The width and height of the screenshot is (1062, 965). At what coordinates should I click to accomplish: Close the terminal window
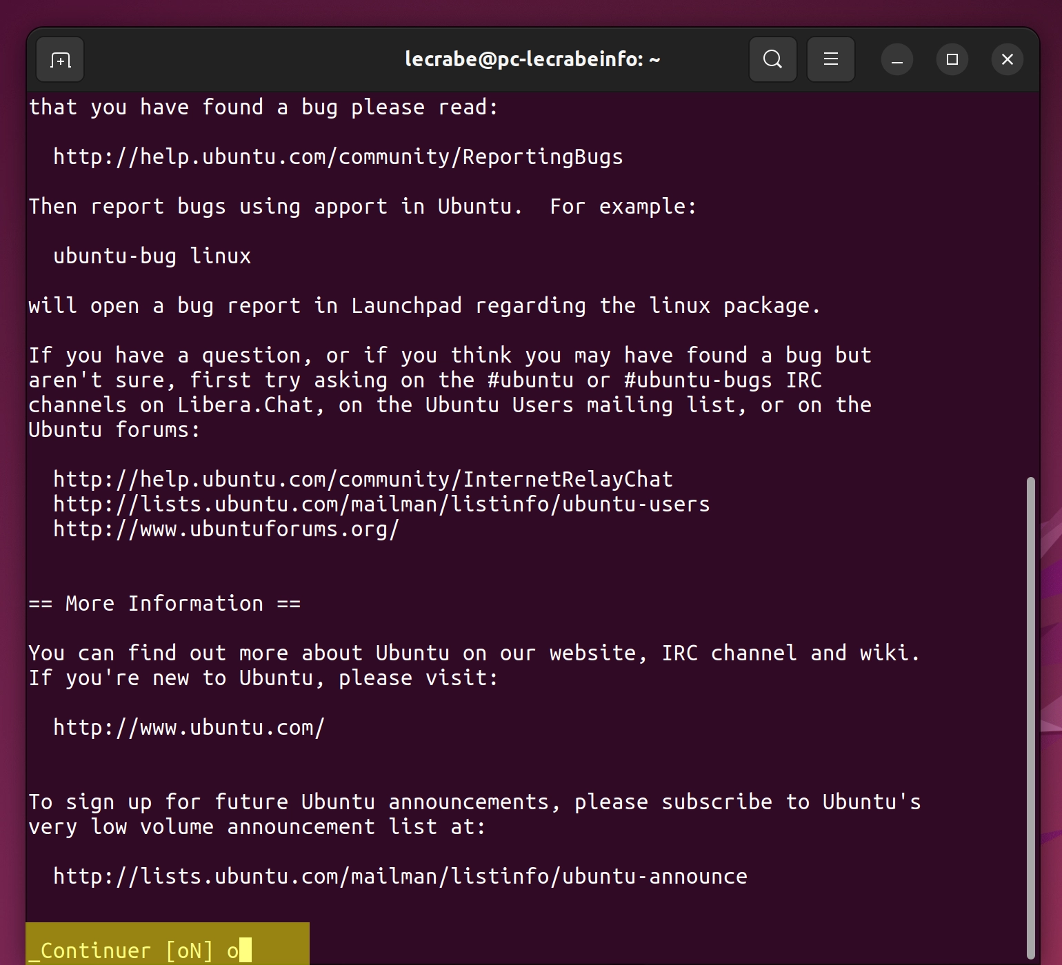tap(1007, 60)
